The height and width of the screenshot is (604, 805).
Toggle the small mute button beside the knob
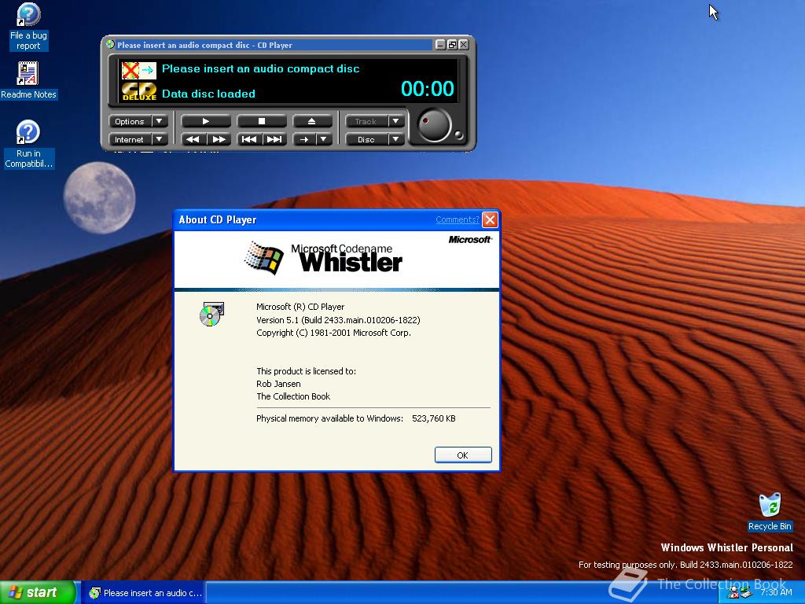458,135
